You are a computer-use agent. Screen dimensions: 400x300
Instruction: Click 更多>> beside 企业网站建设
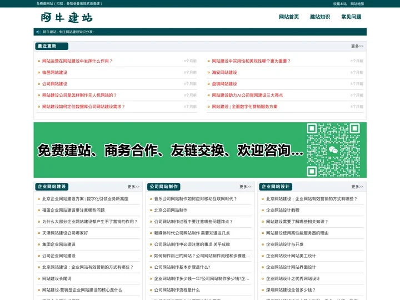point(133,187)
